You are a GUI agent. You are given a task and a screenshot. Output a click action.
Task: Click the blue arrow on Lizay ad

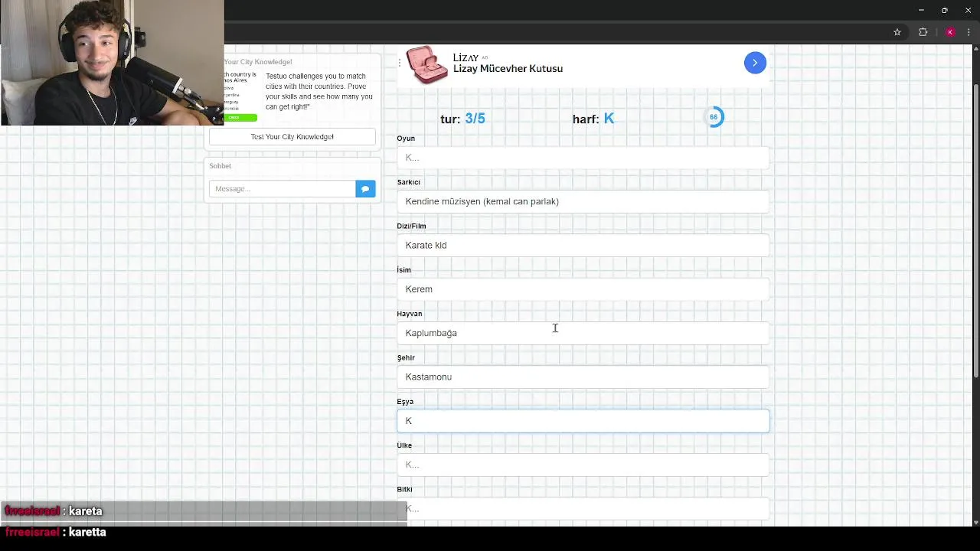(x=755, y=63)
